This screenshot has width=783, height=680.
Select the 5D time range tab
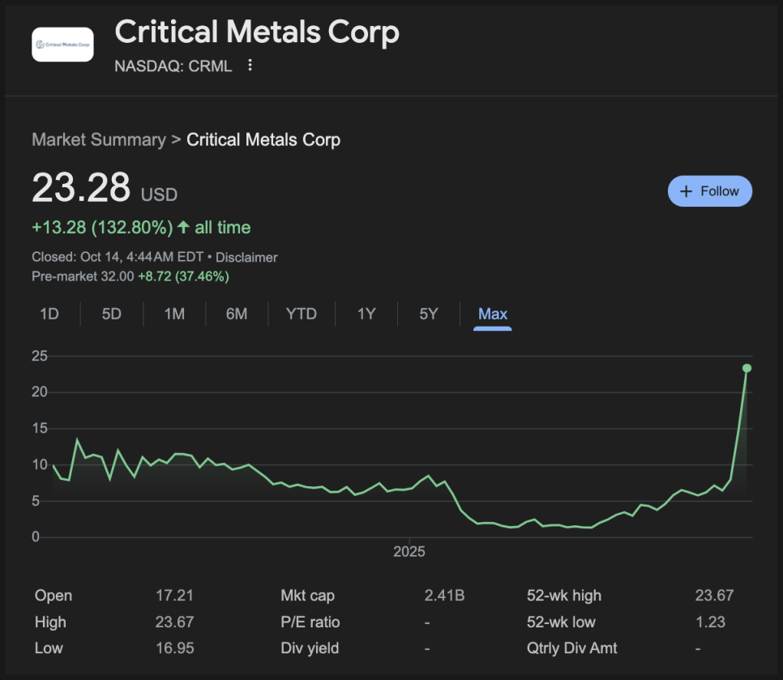[111, 314]
